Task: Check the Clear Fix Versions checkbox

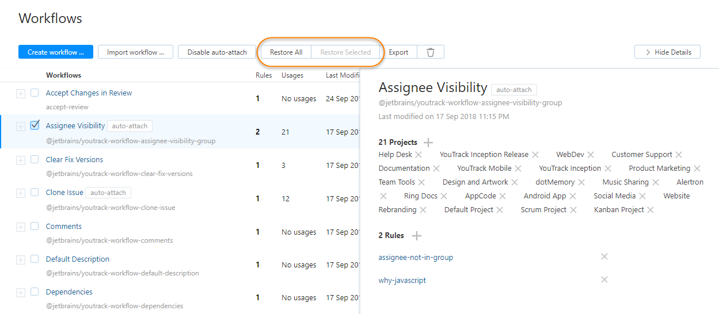Action: click(x=35, y=159)
